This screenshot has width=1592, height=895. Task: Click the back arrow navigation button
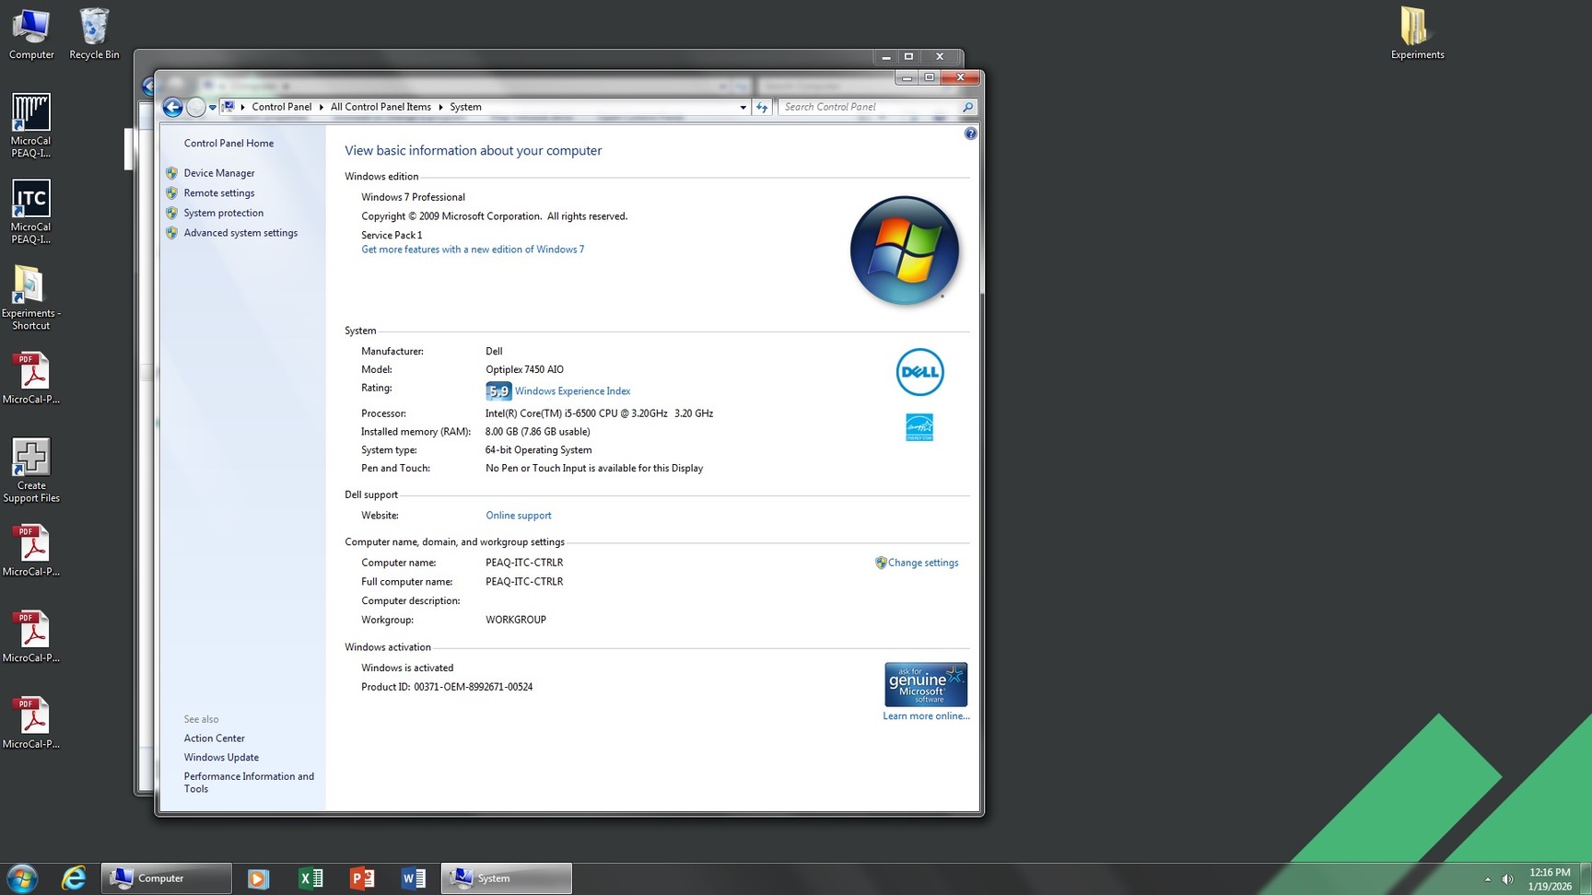click(172, 108)
